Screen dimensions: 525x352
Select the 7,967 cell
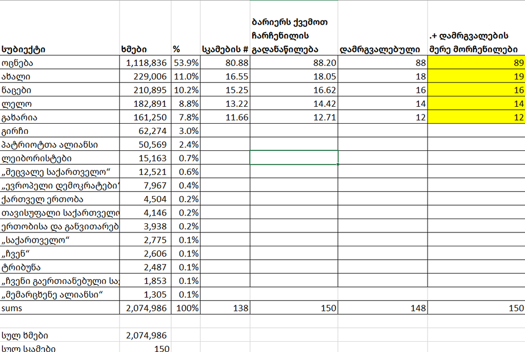pos(145,185)
